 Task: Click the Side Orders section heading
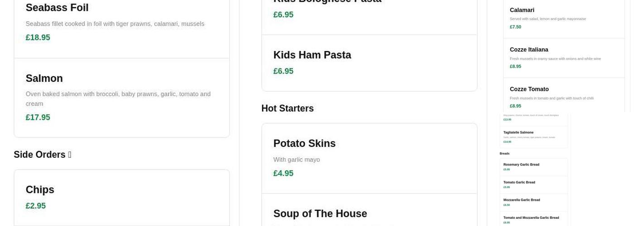(x=39, y=155)
